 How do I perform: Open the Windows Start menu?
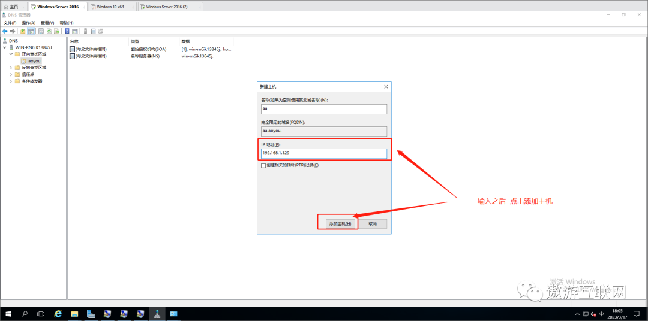7,314
